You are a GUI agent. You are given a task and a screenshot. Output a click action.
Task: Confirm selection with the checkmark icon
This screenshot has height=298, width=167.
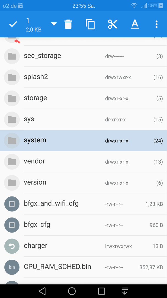(x=13, y=24)
